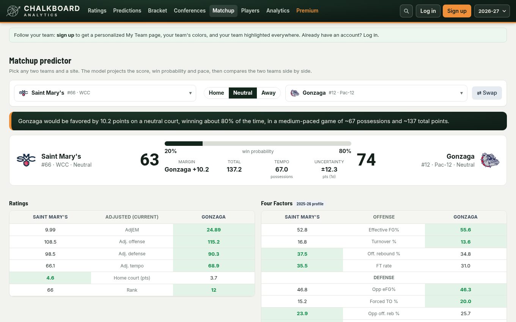Open the Players nav tab

(x=250, y=11)
